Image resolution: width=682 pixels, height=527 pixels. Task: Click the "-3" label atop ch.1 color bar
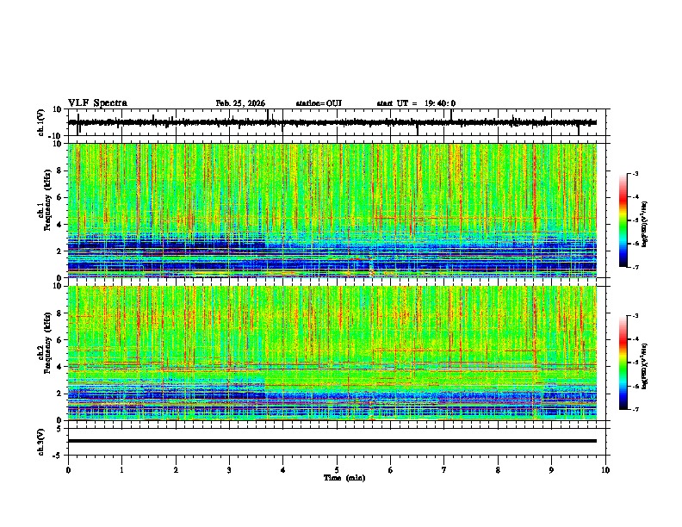point(635,173)
